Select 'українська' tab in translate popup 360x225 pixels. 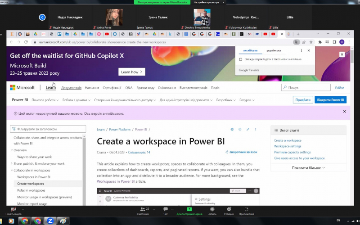[274, 50]
